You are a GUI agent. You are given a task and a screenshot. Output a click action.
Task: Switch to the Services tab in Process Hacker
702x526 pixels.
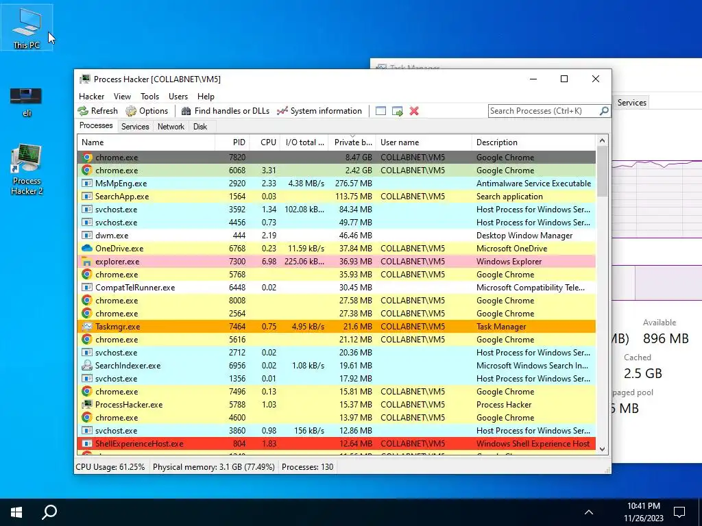[x=135, y=127]
